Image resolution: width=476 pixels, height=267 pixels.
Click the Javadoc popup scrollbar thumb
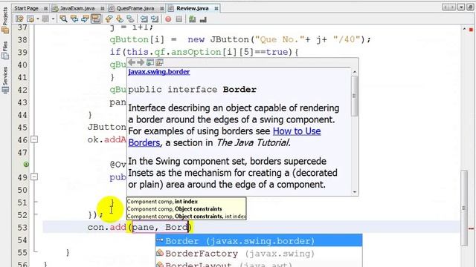354,96
